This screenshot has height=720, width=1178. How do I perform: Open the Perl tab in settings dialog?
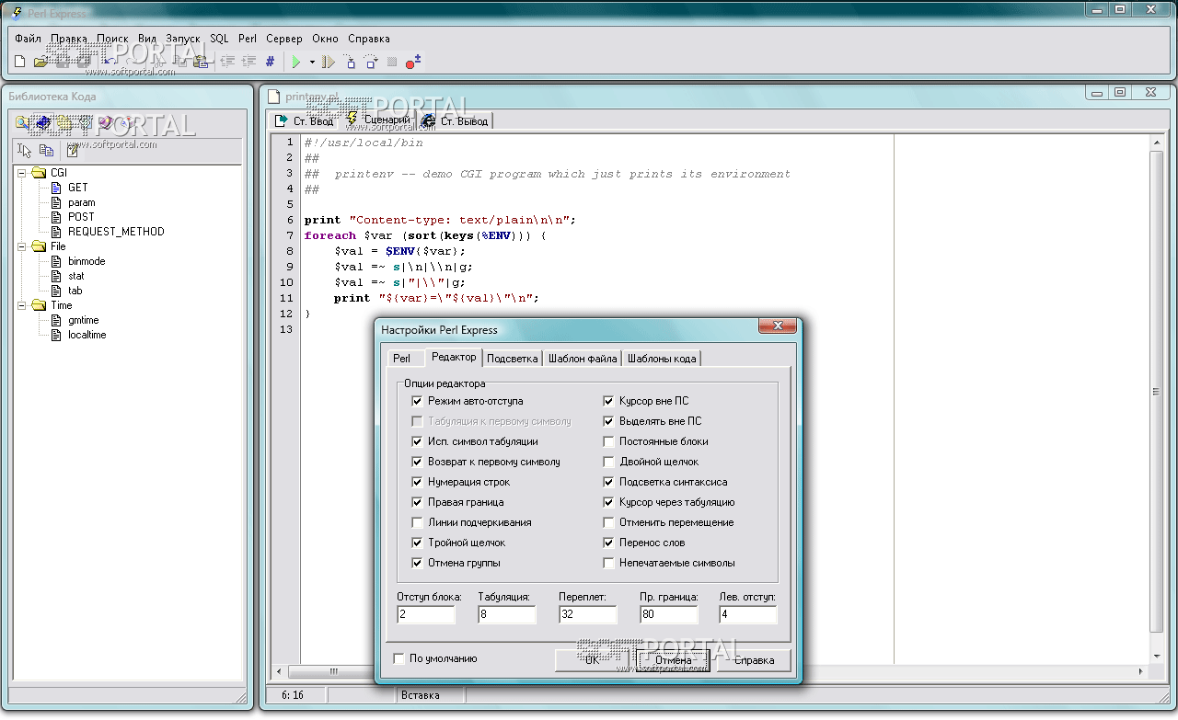[402, 359]
